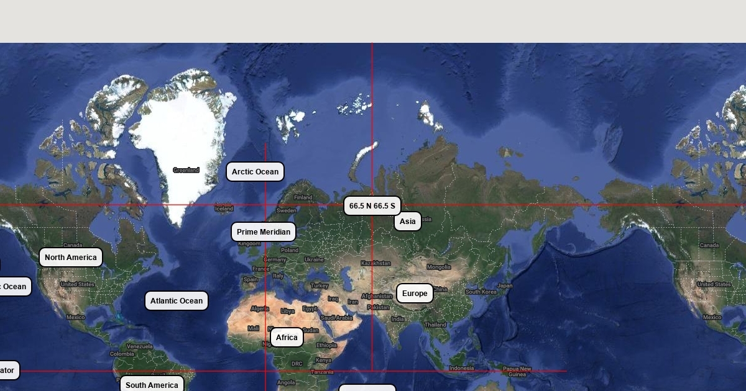Image resolution: width=746 pixels, height=391 pixels.
Task: Click the Indonesia name on map
Action: coord(461,368)
